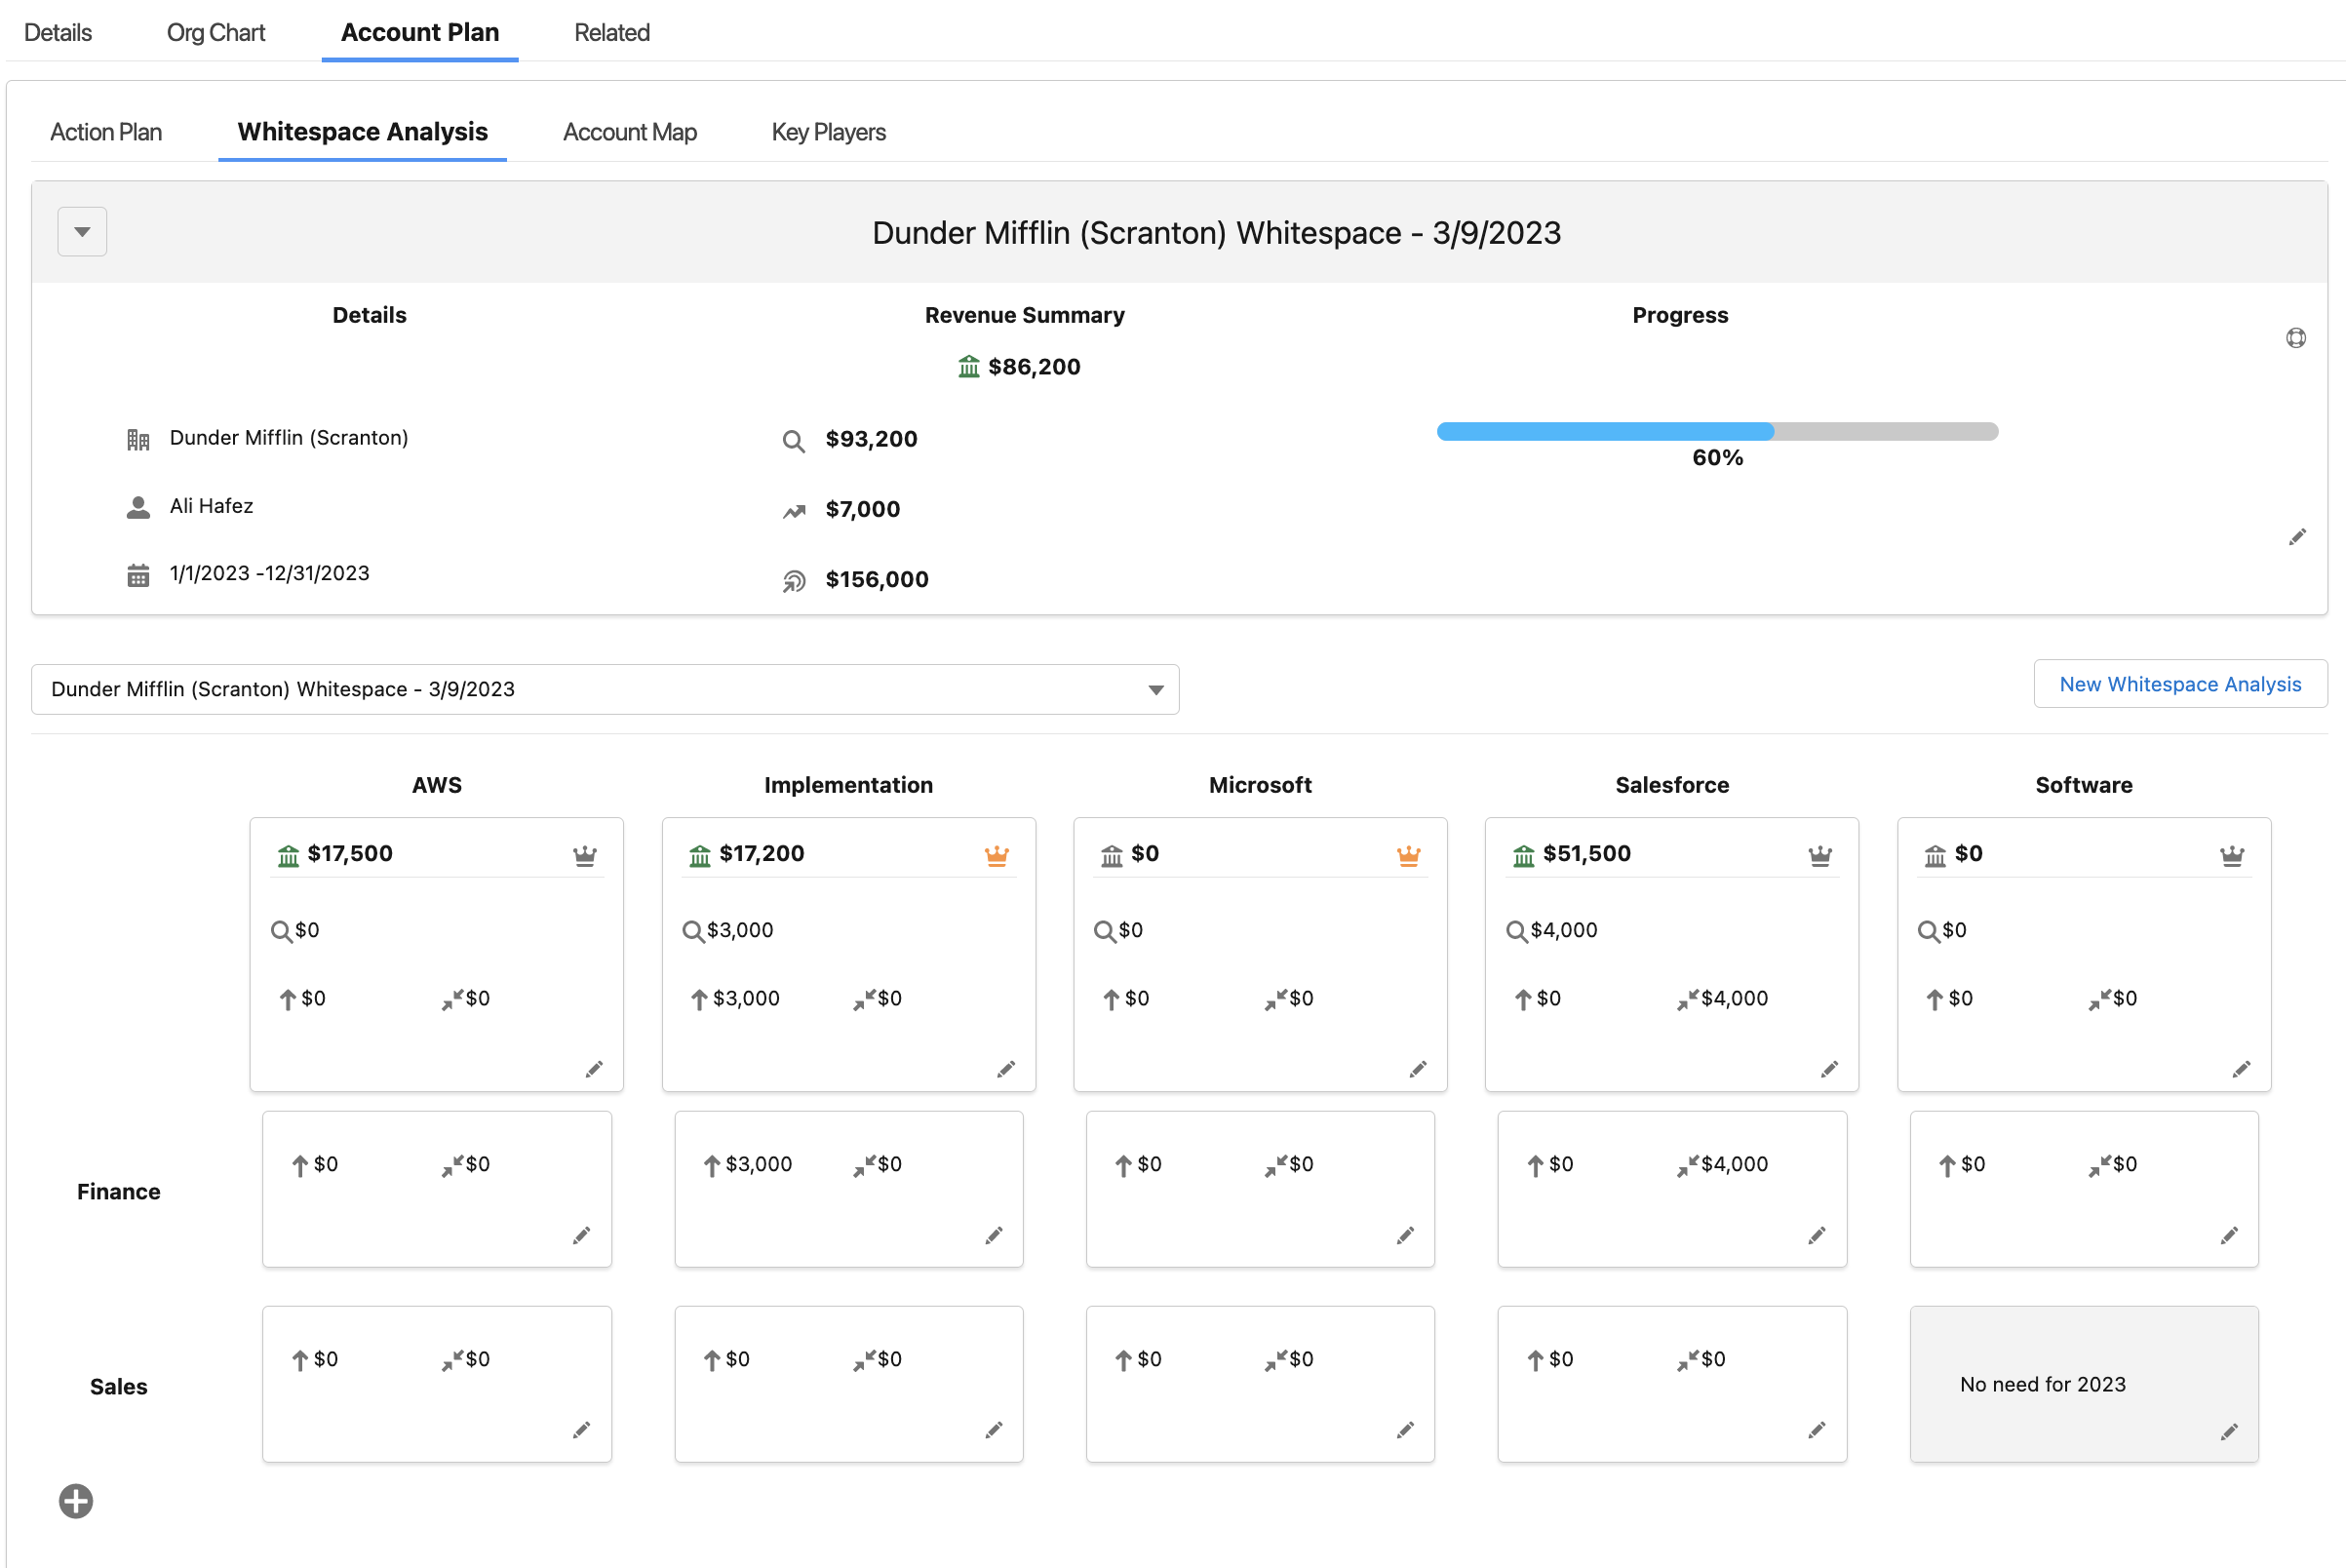Click the Software column header

coord(2084,785)
